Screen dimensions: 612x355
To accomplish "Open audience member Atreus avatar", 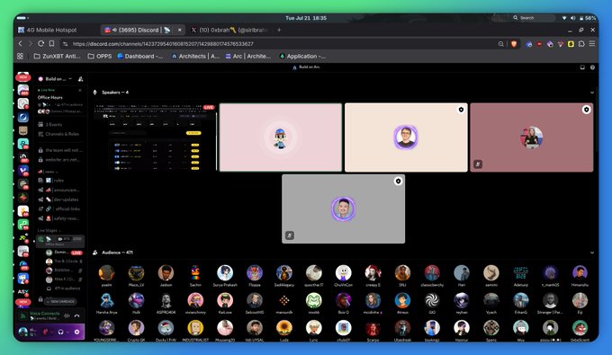I will [x=402, y=301].
